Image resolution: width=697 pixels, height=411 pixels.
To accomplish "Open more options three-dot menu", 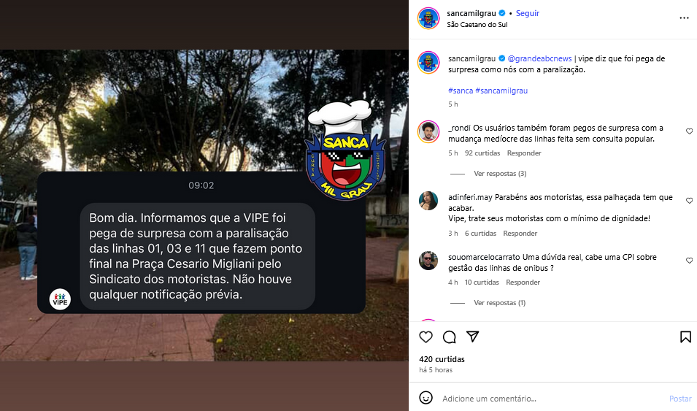I will point(684,18).
